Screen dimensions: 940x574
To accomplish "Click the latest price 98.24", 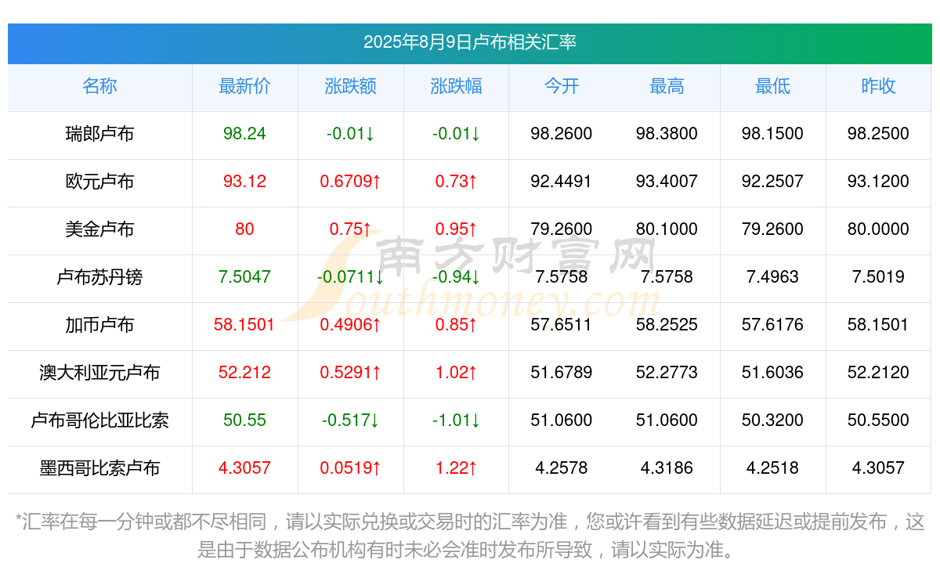I will (x=245, y=134).
